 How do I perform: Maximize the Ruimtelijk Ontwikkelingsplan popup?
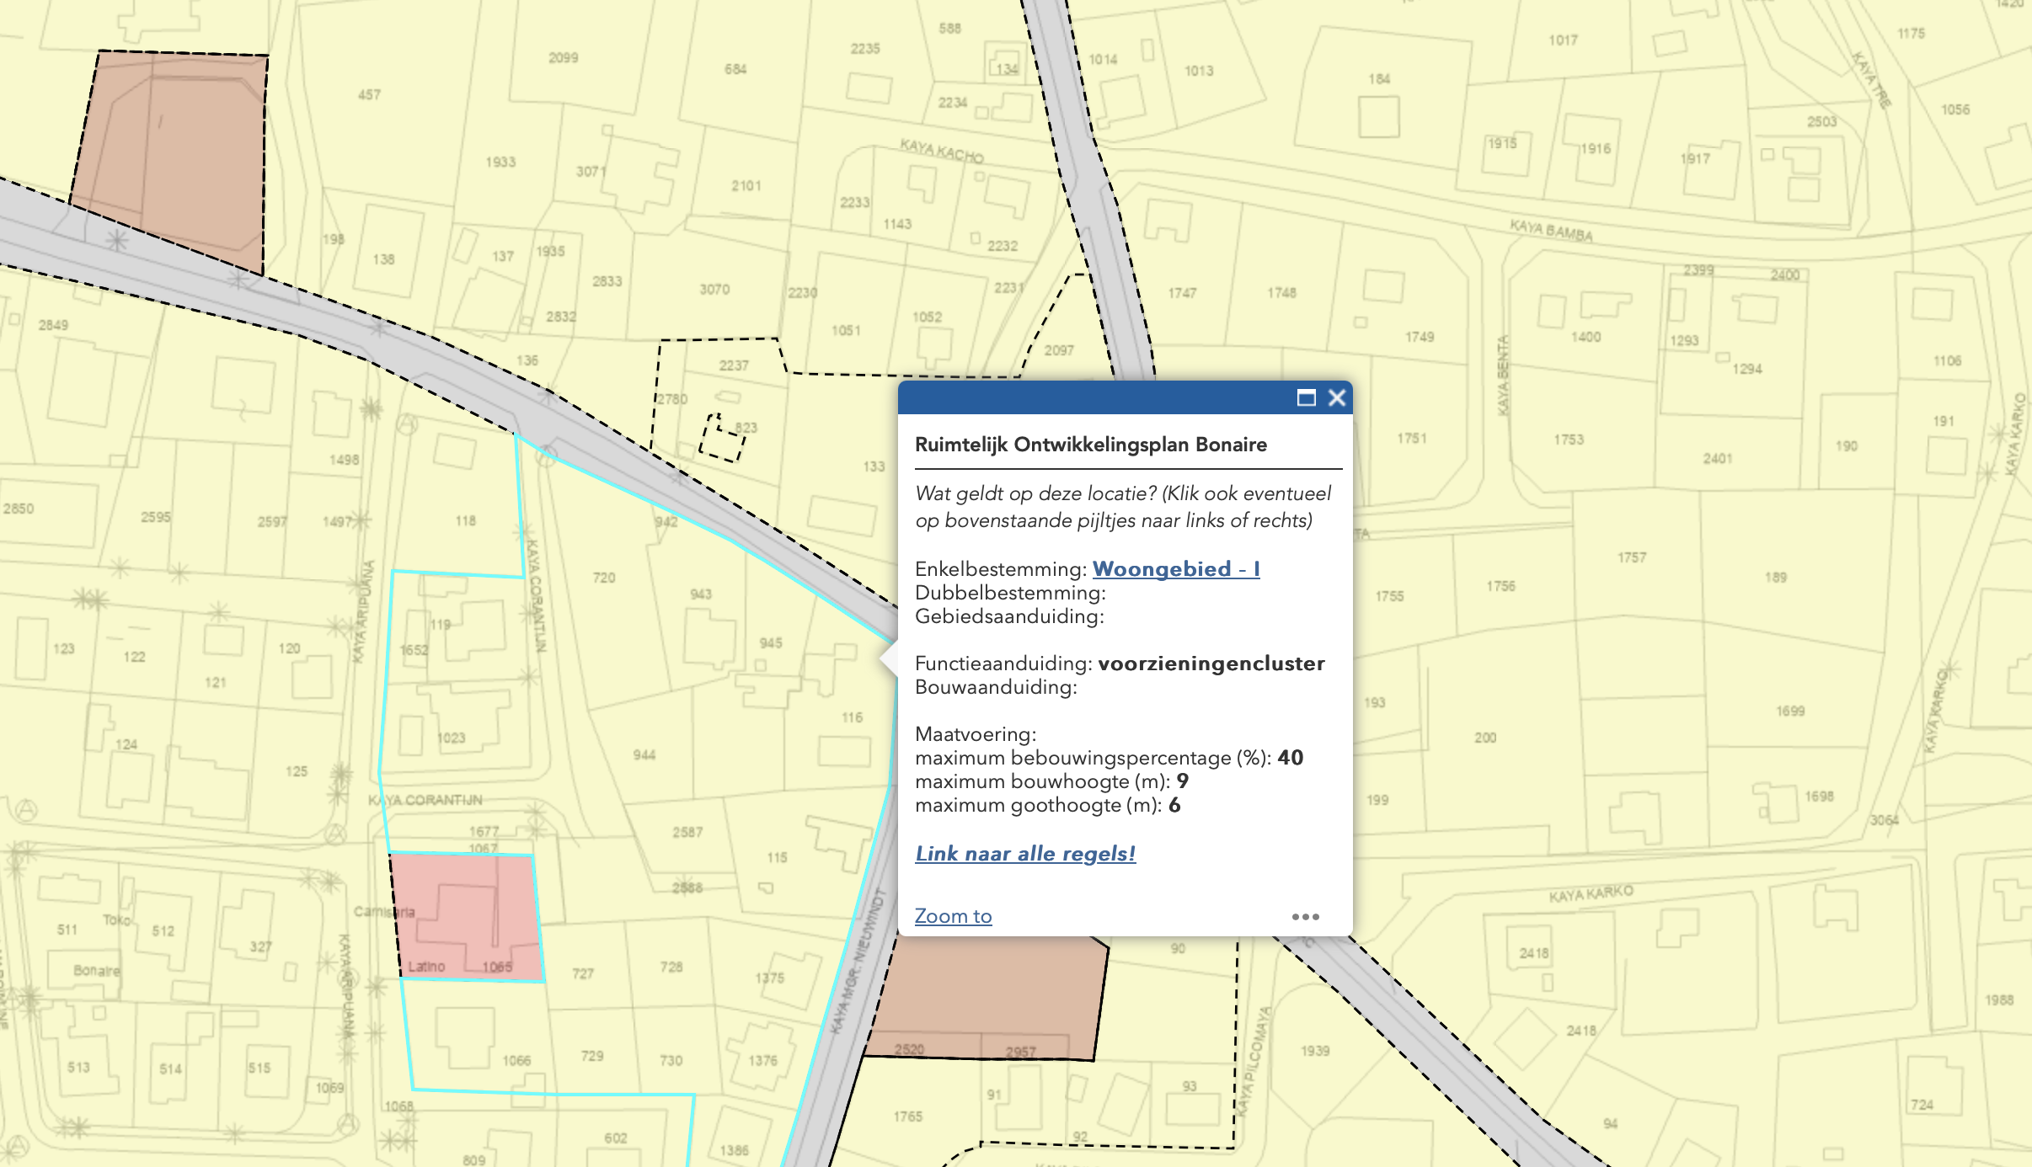1306,398
